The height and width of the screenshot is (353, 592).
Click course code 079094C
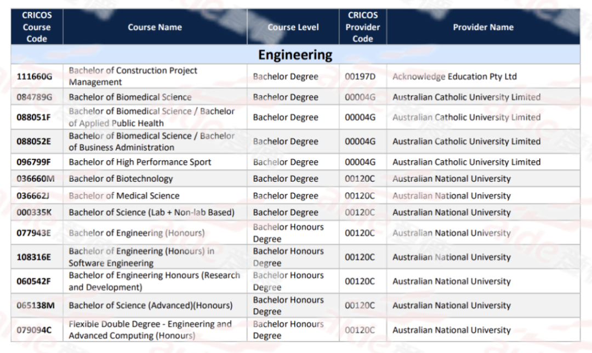click(x=34, y=330)
